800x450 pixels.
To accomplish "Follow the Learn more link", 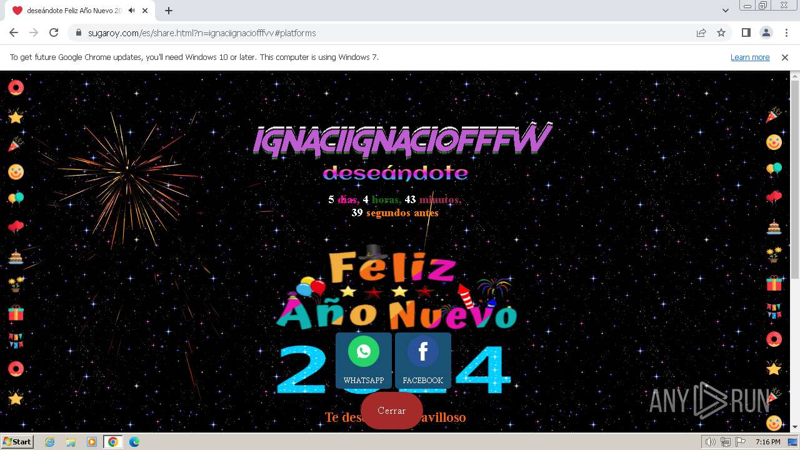I will pos(750,57).
